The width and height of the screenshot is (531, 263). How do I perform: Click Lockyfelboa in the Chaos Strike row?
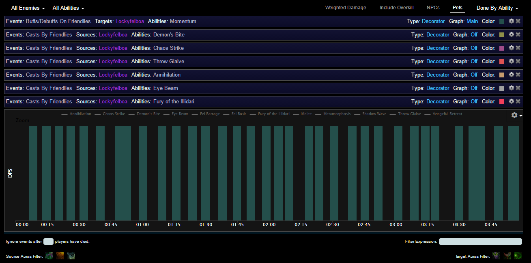tap(113, 48)
